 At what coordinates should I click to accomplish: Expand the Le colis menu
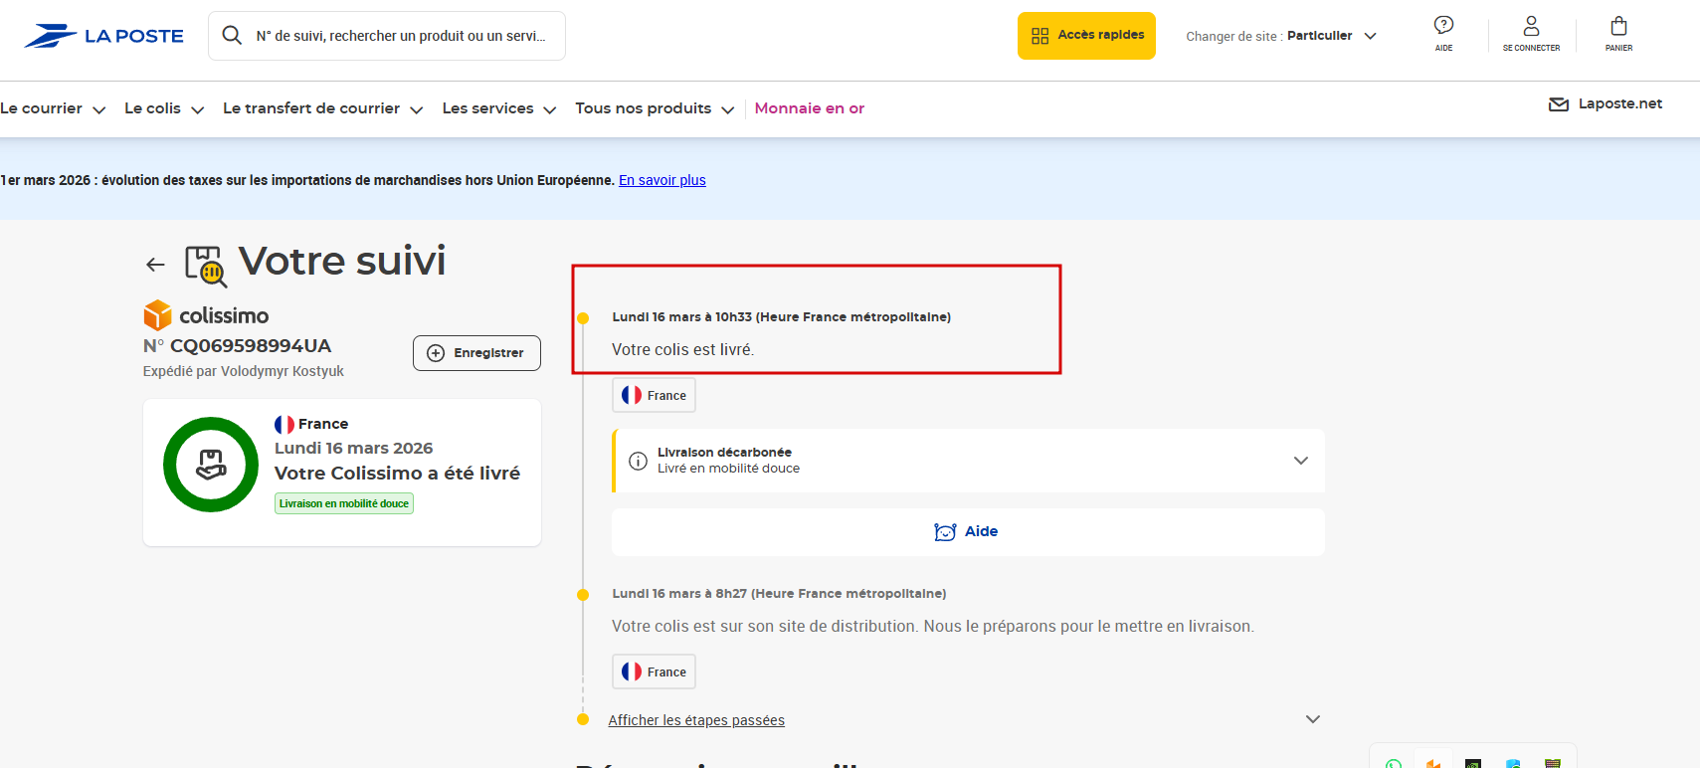[164, 108]
